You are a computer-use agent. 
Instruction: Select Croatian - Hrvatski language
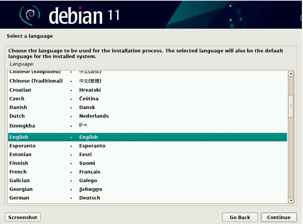click(148, 90)
